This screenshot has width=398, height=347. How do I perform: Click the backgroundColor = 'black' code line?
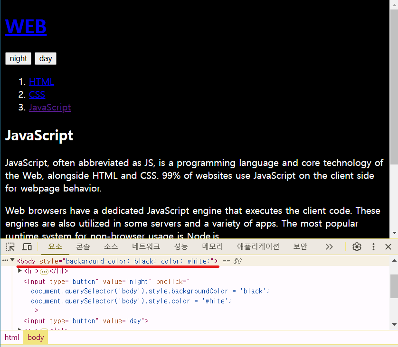point(150,291)
